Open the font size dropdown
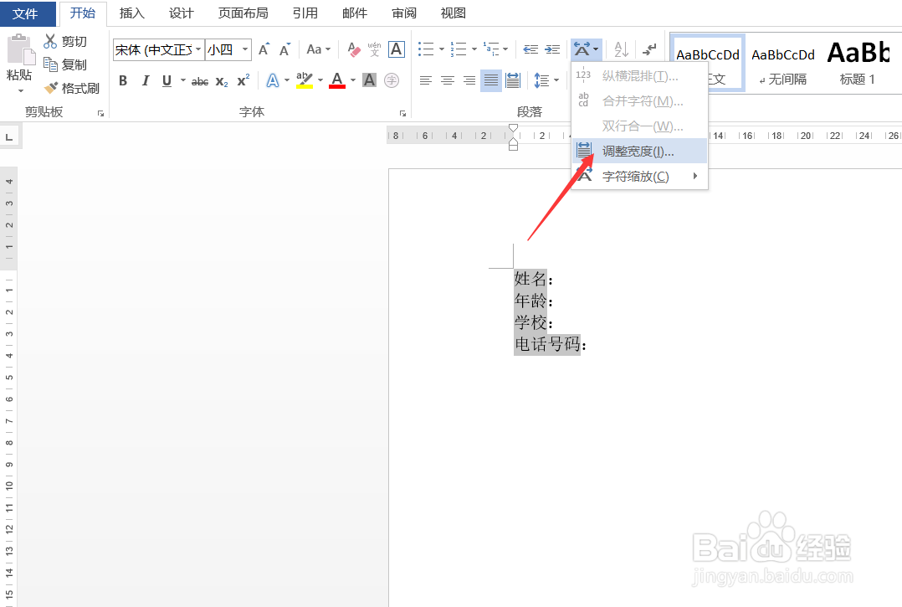Viewport: 902px width, 607px height. point(244,49)
